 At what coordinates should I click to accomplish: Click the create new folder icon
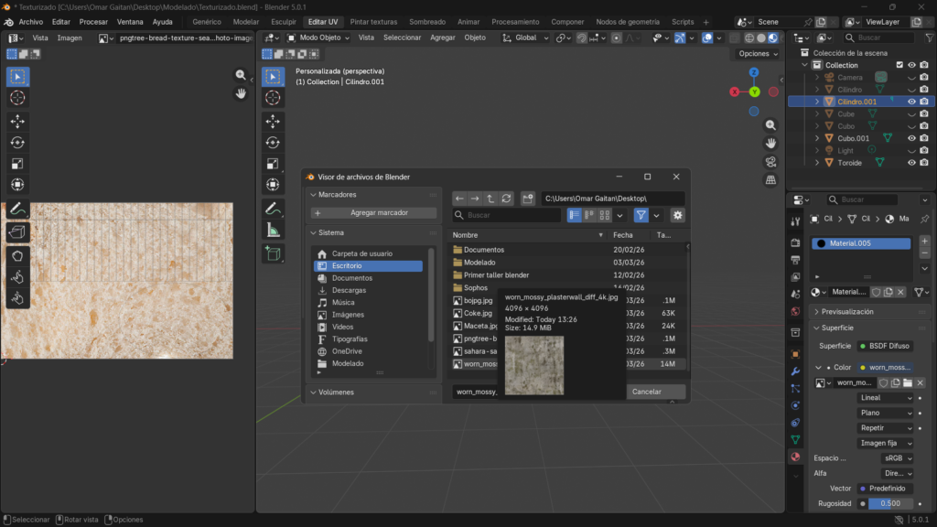(528, 199)
